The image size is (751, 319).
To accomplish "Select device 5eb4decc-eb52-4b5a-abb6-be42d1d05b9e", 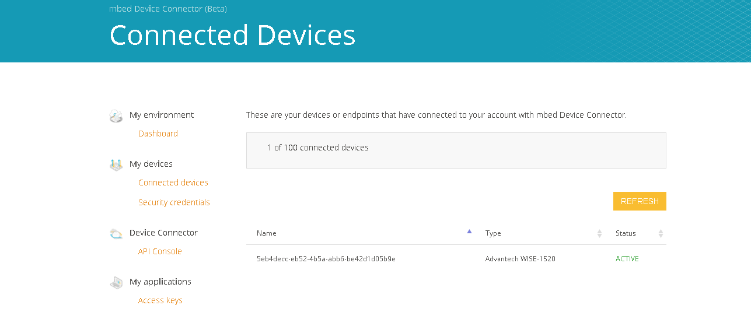I will 326,259.
